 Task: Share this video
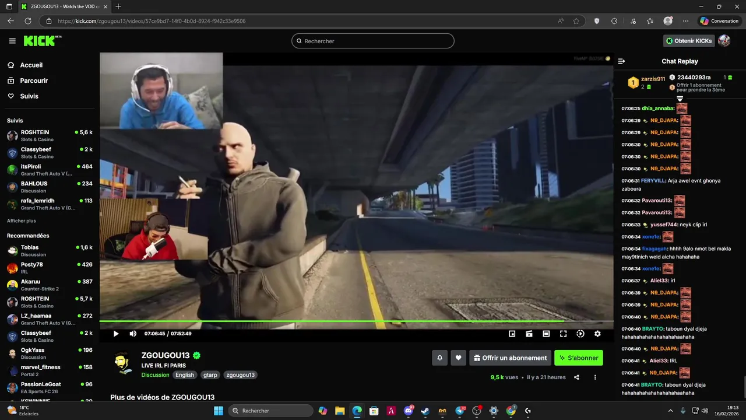pyautogui.click(x=576, y=377)
